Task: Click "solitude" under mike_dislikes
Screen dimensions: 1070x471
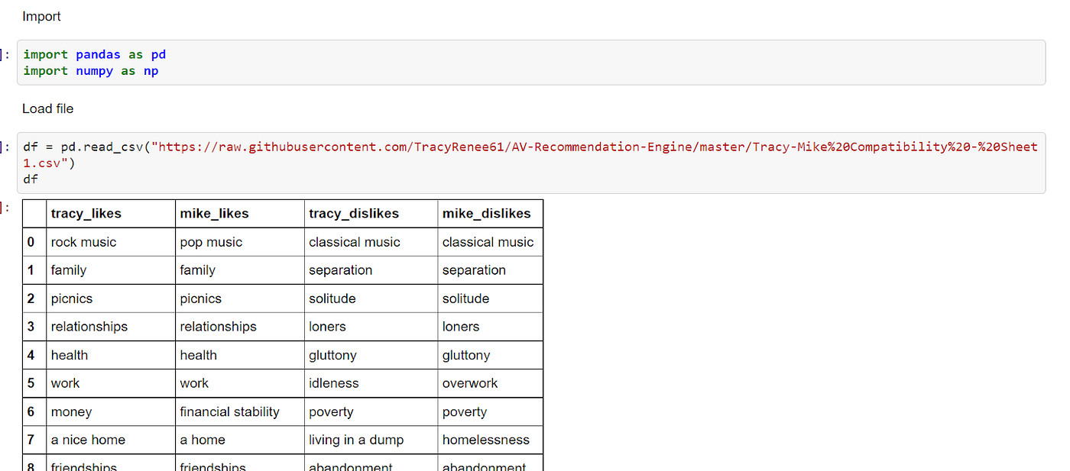Action: (466, 298)
